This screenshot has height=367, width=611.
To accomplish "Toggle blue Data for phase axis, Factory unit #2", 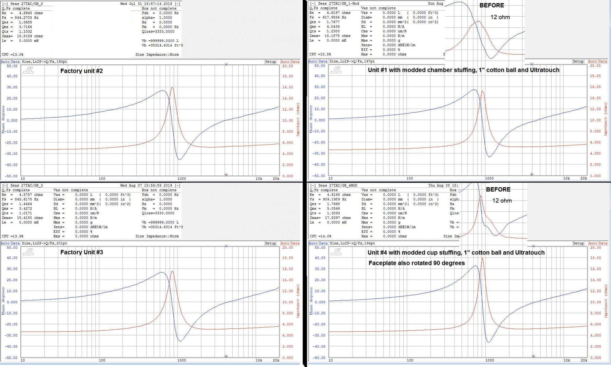I will pos(15,62).
